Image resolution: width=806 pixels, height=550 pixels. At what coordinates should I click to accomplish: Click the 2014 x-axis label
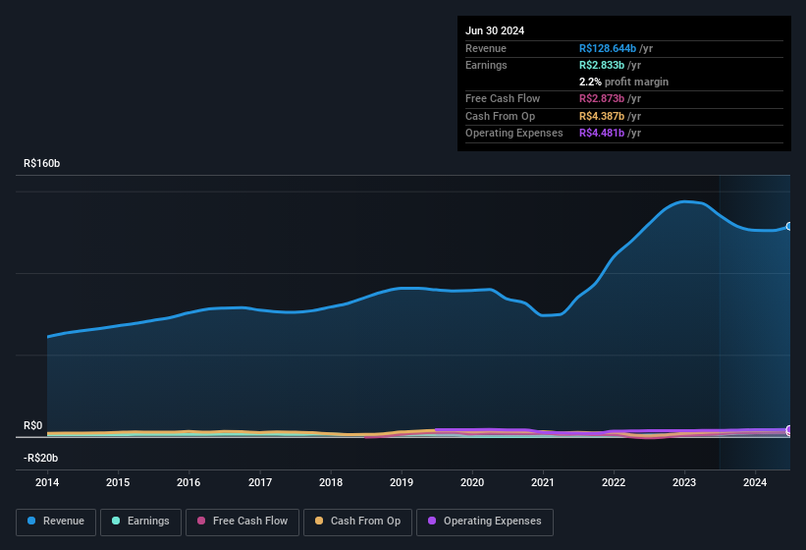click(x=47, y=482)
